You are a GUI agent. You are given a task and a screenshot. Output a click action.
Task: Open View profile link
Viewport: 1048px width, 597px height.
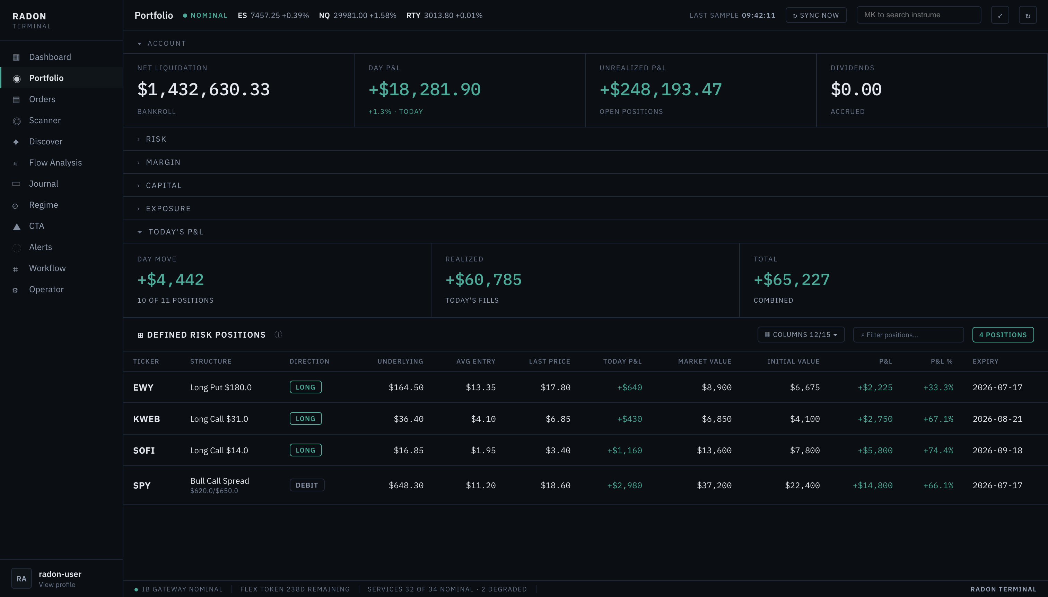(57, 585)
